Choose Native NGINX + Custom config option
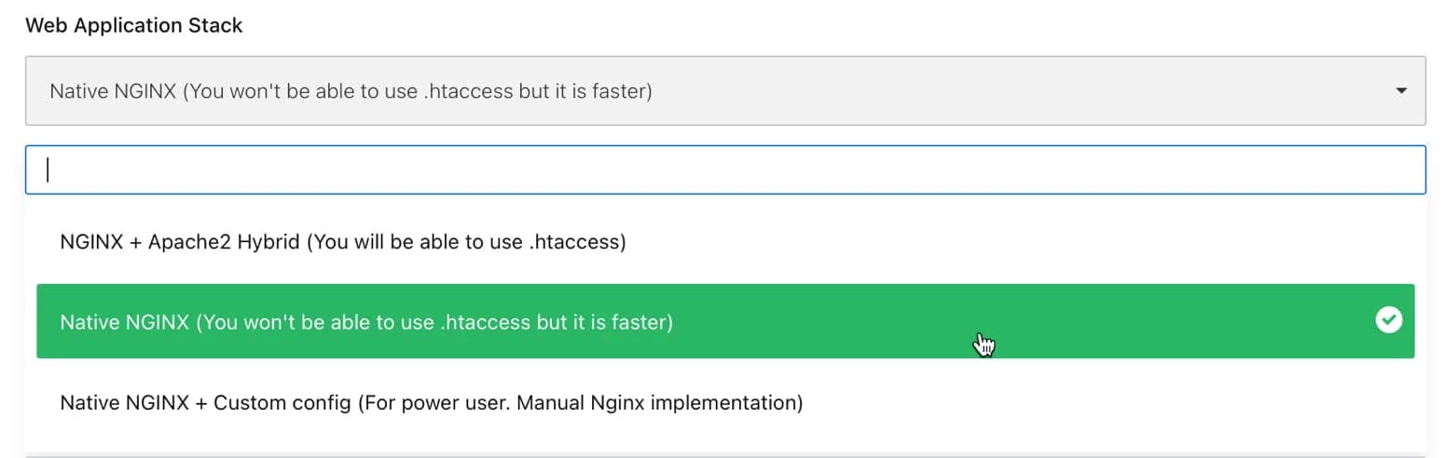 coord(431,403)
